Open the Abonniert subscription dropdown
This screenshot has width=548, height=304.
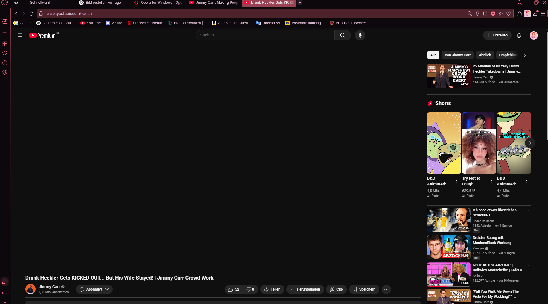point(94,289)
